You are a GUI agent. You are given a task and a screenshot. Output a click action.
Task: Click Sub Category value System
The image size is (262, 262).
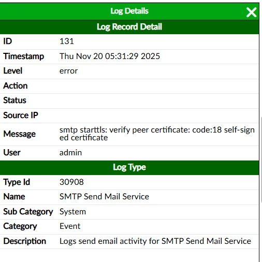(x=72, y=212)
